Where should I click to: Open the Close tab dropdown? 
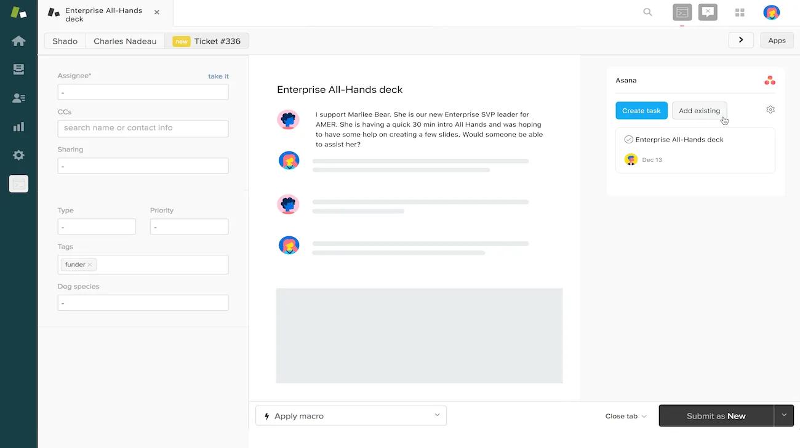click(x=625, y=415)
